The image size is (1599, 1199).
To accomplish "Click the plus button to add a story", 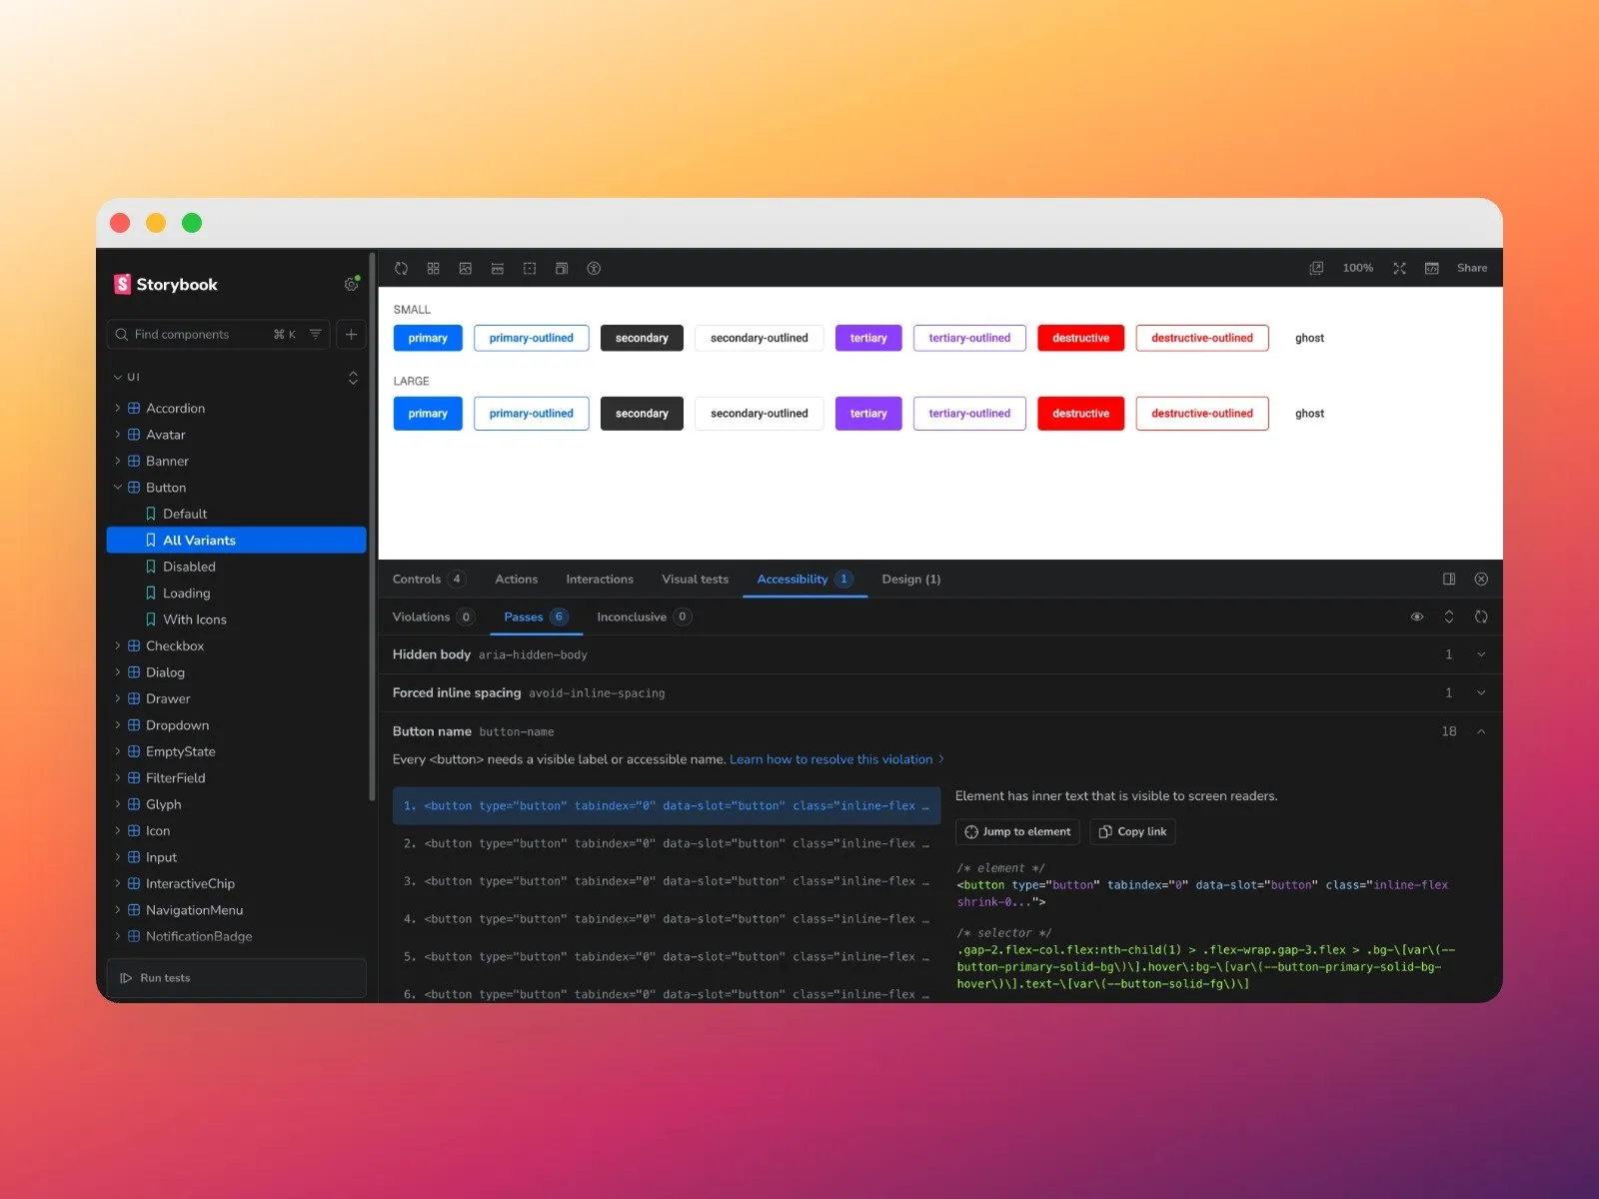I will pyautogui.click(x=351, y=334).
